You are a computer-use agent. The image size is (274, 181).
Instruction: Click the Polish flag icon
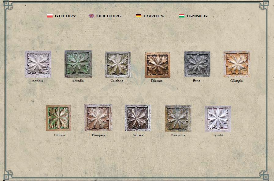pyautogui.click(x=50, y=16)
